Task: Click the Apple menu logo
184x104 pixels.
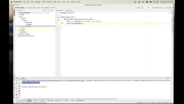Action: (x=11, y=2)
